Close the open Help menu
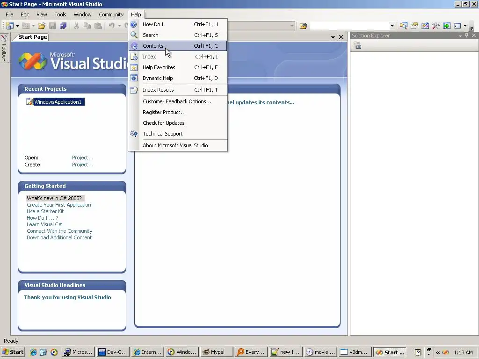 (x=136, y=14)
